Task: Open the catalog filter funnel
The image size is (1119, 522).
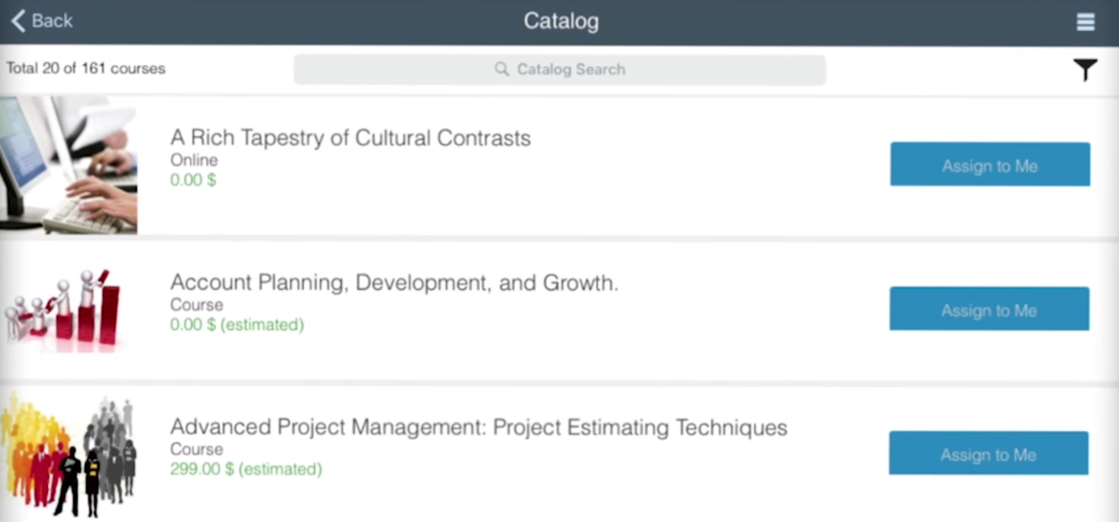Action: (x=1084, y=70)
